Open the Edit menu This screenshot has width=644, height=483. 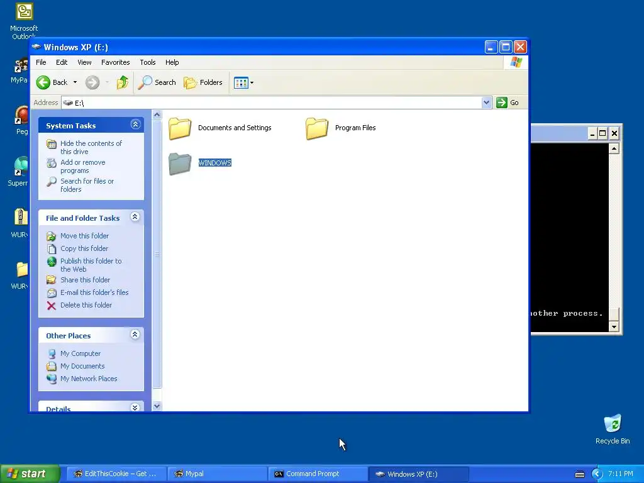tap(62, 62)
